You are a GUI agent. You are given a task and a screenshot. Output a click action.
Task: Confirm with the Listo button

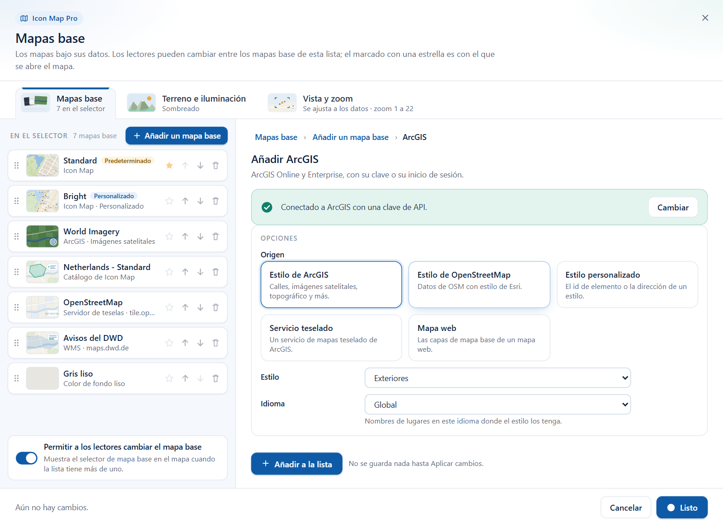[x=682, y=507]
